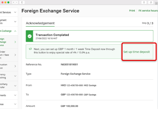Expand the sidebar section ending in 'ments'
Image resolution: width=158 pixels, height=115 pixels.
pyautogui.click(x=15, y=95)
